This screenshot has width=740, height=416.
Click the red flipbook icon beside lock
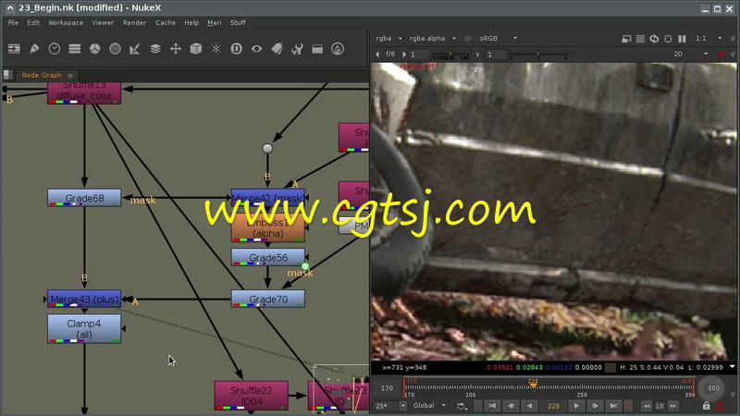[721, 406]
